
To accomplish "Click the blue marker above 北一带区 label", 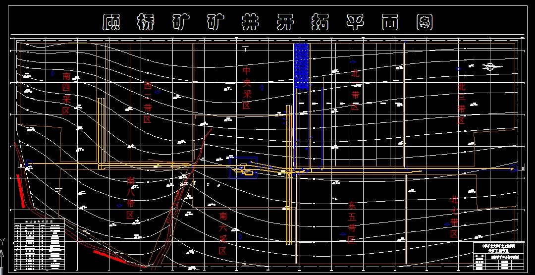I will click(x=353, y=62).
